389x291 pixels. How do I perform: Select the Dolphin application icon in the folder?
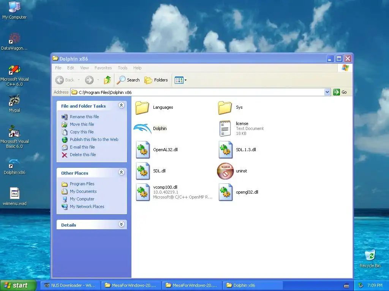coord(142,128)
